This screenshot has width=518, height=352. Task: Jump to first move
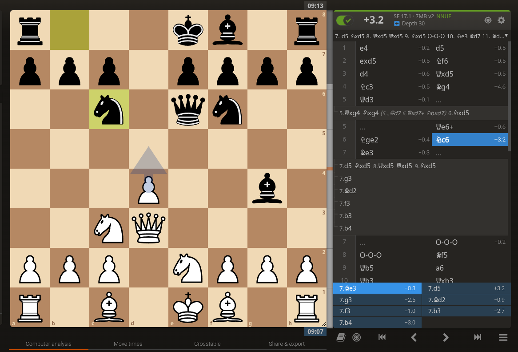tap(382, 337)
